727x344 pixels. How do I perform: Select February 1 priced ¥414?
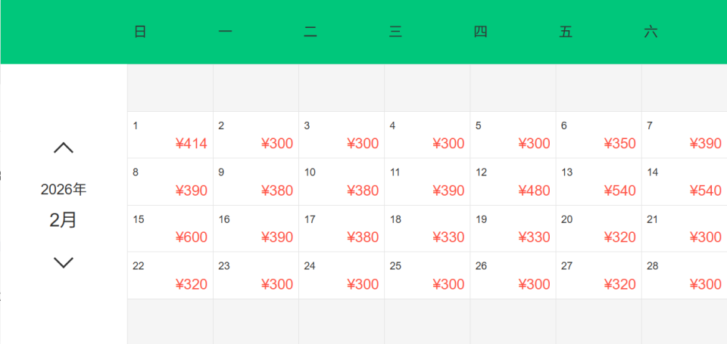tap(170, 135)
